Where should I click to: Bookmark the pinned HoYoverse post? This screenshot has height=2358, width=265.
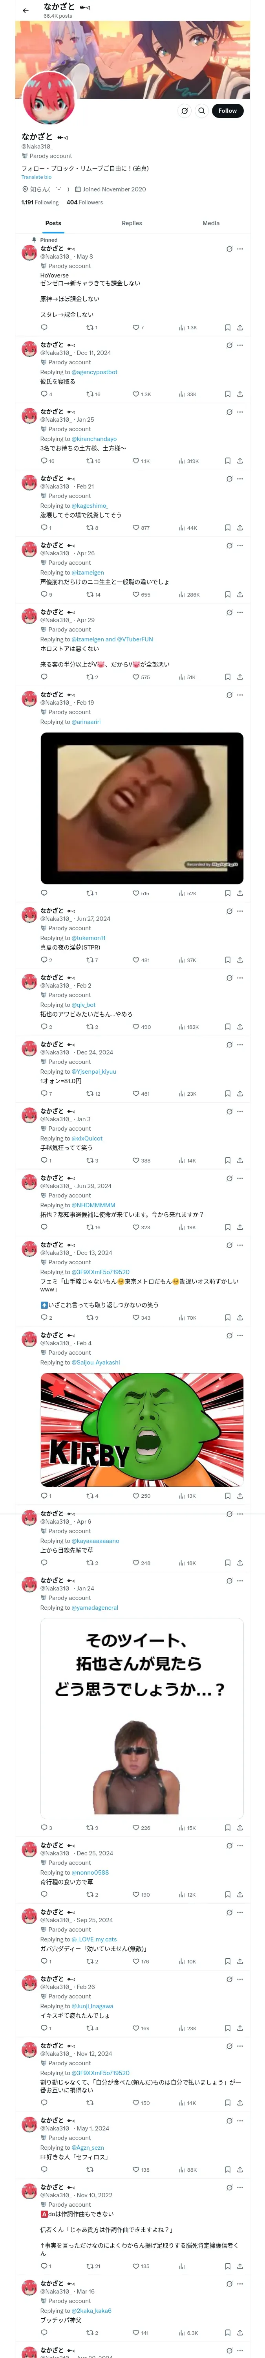coord(228,327)
